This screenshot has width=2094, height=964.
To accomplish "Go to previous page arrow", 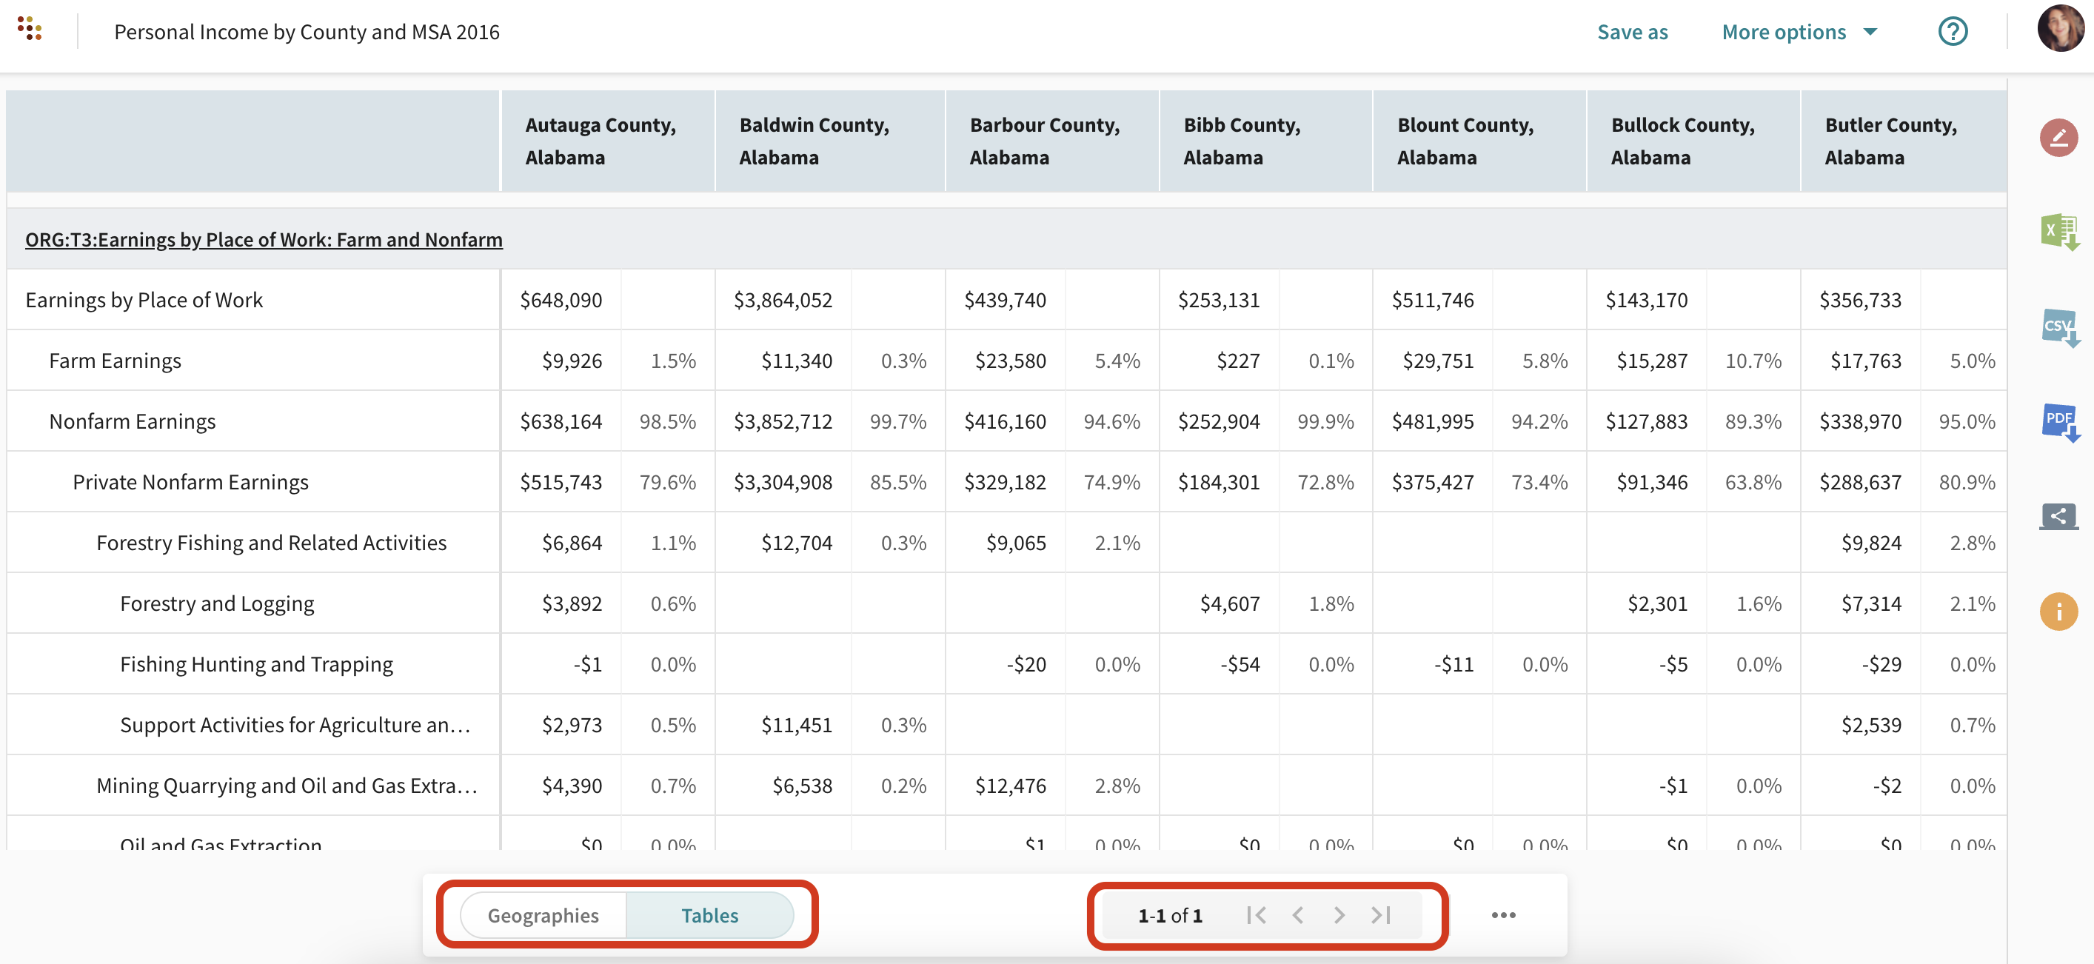I will 1297,915.
